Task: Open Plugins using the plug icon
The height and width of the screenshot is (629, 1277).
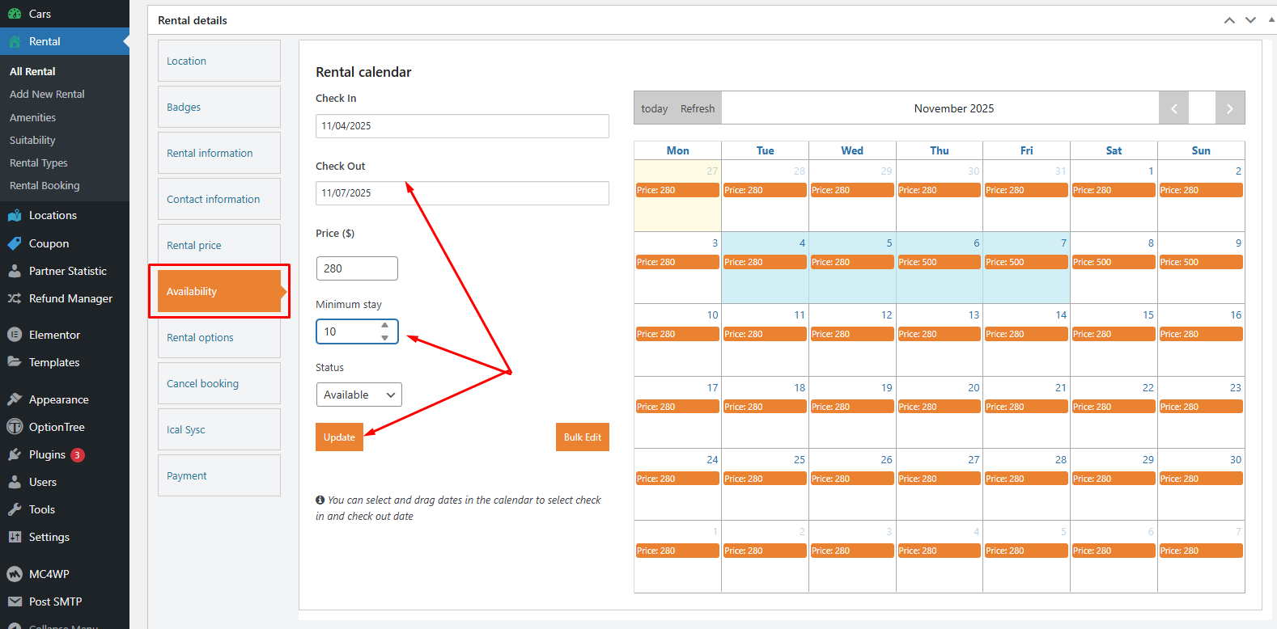Action: coord(15,454)
